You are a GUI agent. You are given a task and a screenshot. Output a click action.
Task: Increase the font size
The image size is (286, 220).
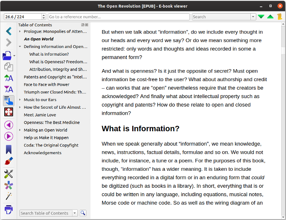click(8, 78)
